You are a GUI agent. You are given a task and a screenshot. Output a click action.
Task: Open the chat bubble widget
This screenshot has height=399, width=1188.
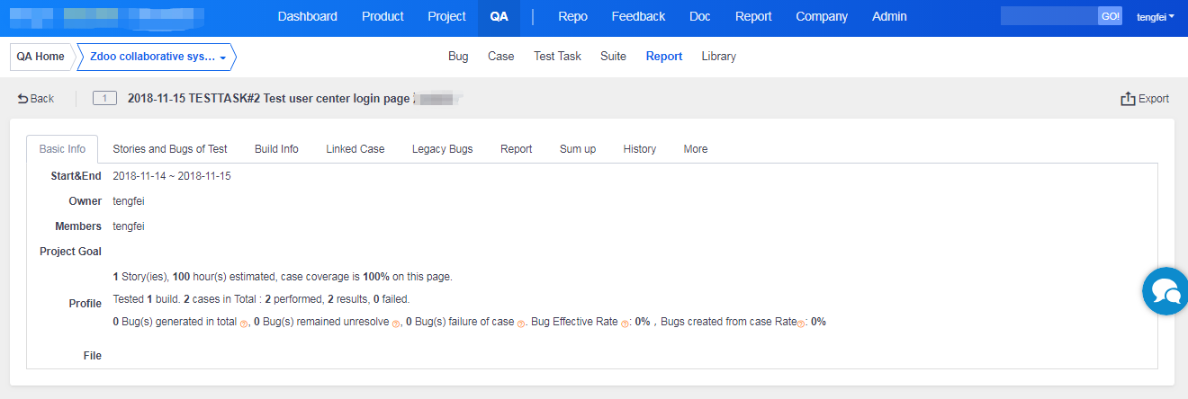pyautogui.click(x=1165, y=291)
